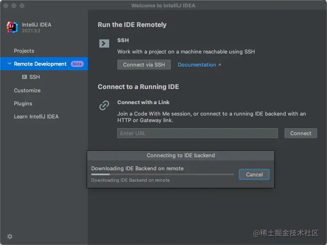
Task: Select Remote Development in sidebar
Action: tap(44, 64)
